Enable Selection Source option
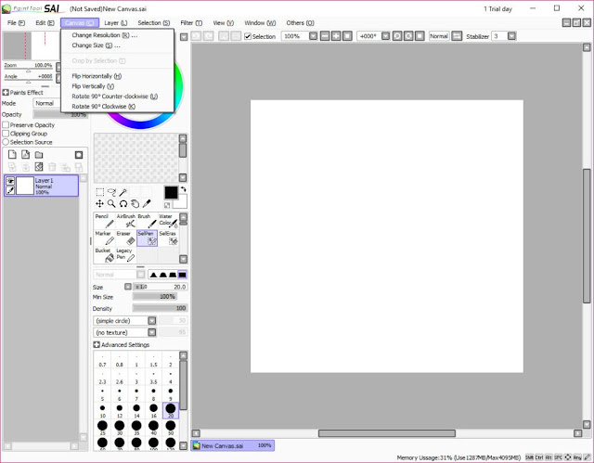 tap(6, 142)
